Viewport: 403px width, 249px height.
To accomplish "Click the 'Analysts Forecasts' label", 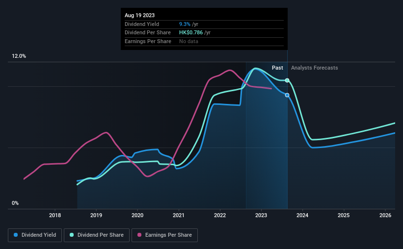I will coord(314,68).
